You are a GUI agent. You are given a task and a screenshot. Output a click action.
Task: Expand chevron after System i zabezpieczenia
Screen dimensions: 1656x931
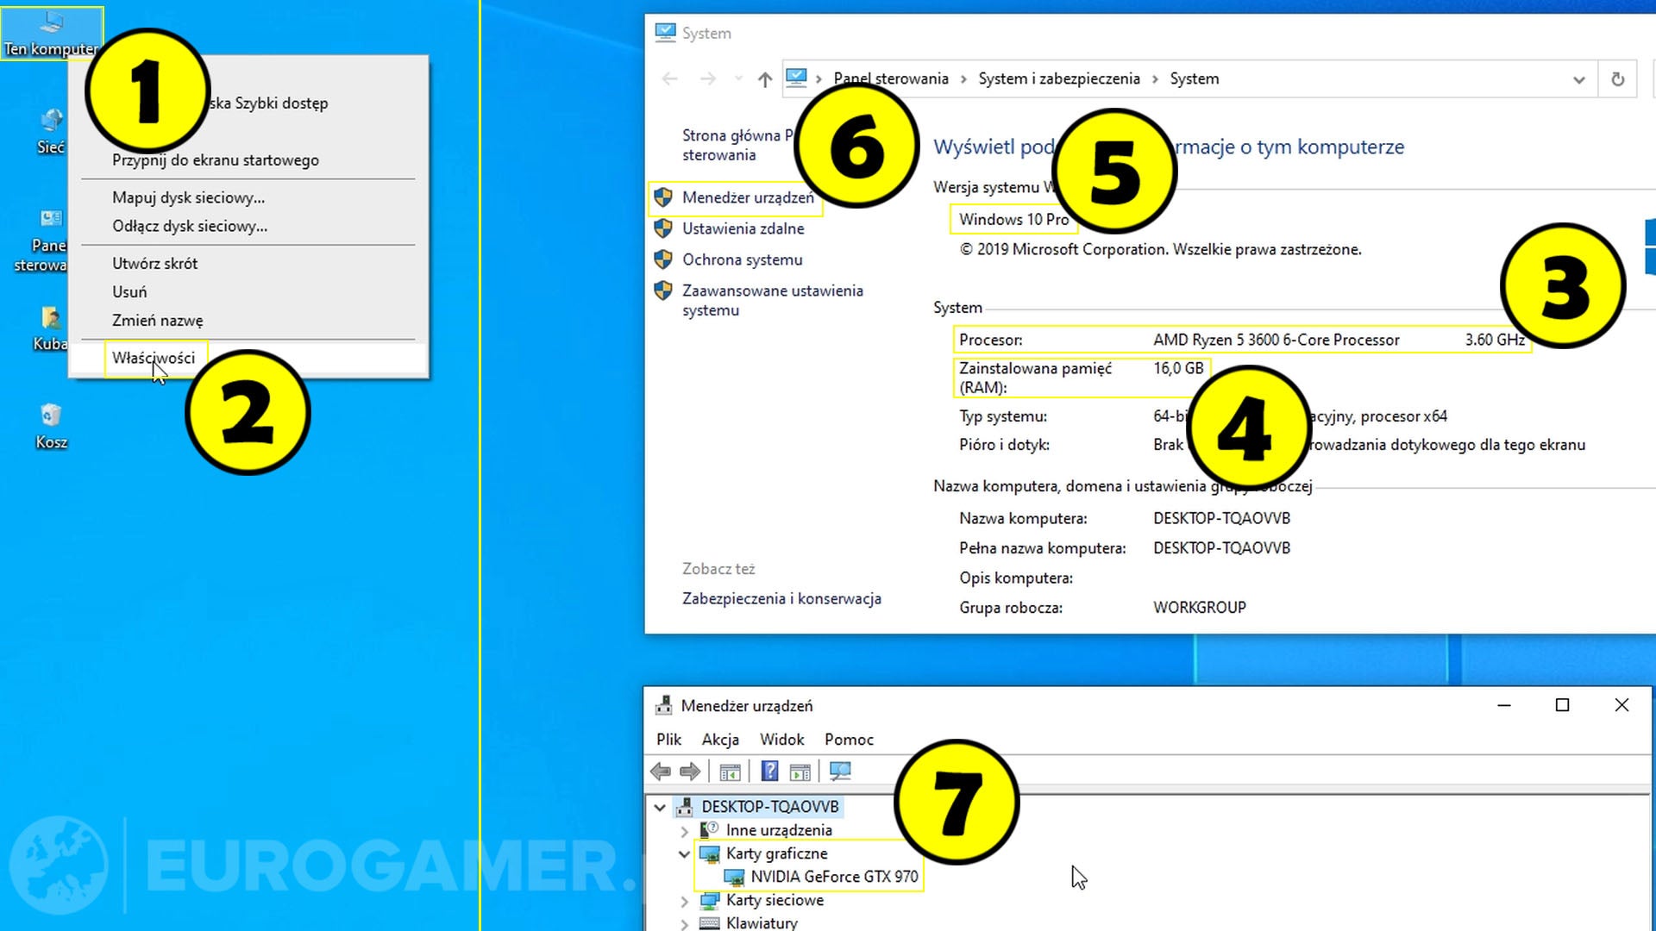pos(1155,78)
